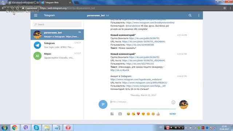
Task: Pause recording via red tray pause button
Action: tap(167, 127)
